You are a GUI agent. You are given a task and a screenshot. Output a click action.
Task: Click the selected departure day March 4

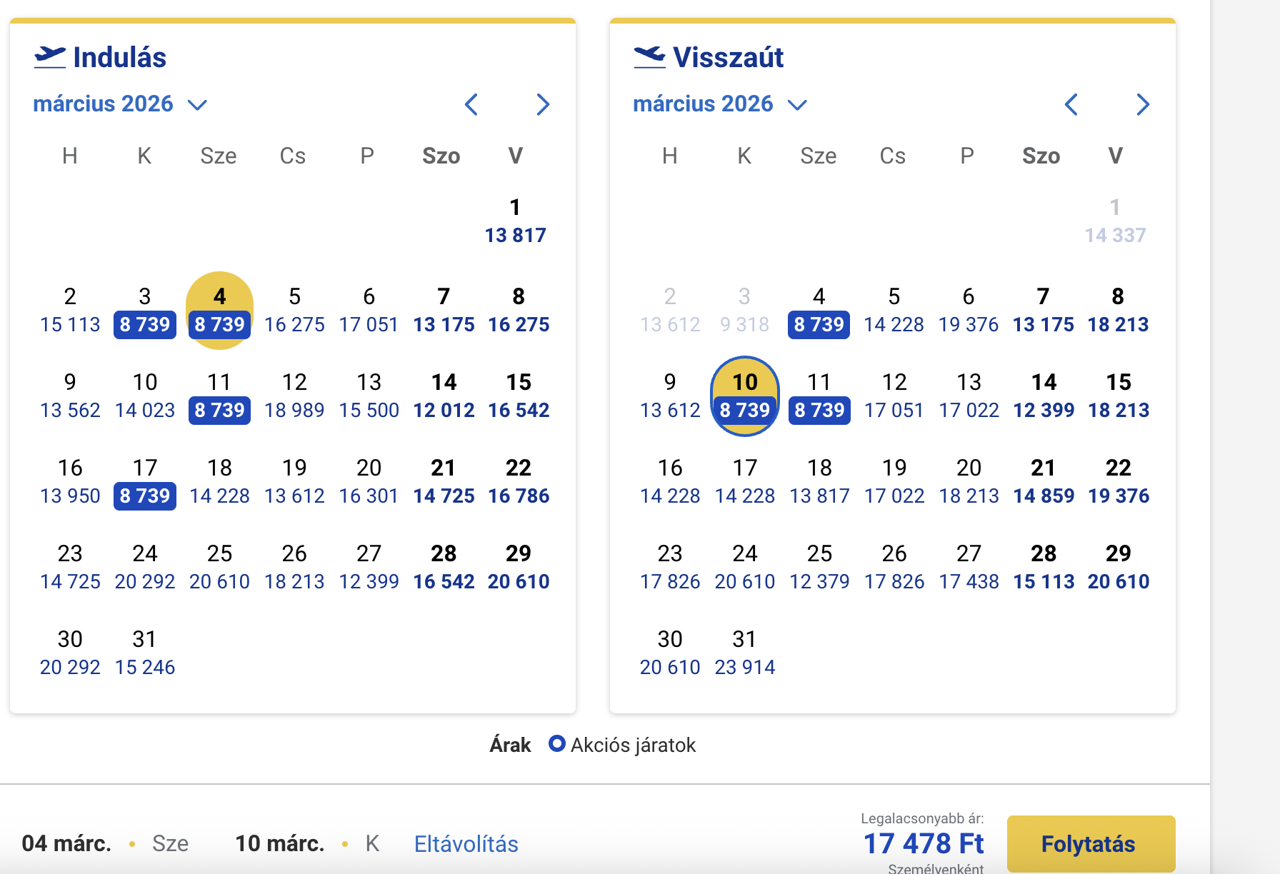click(219, 308)
